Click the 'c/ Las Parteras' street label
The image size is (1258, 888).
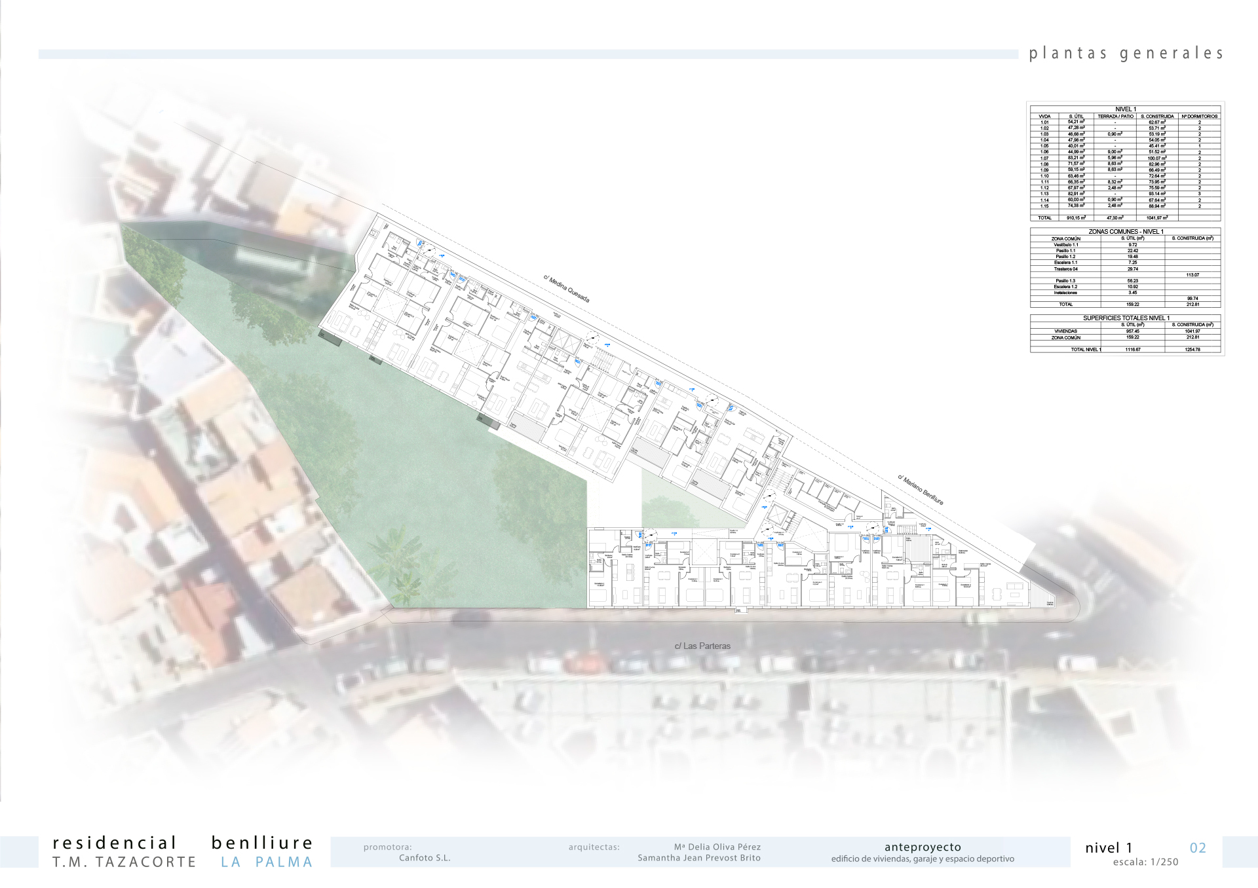[702, 646]
